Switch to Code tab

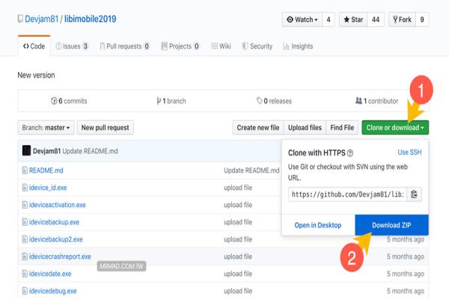[34, 46]
